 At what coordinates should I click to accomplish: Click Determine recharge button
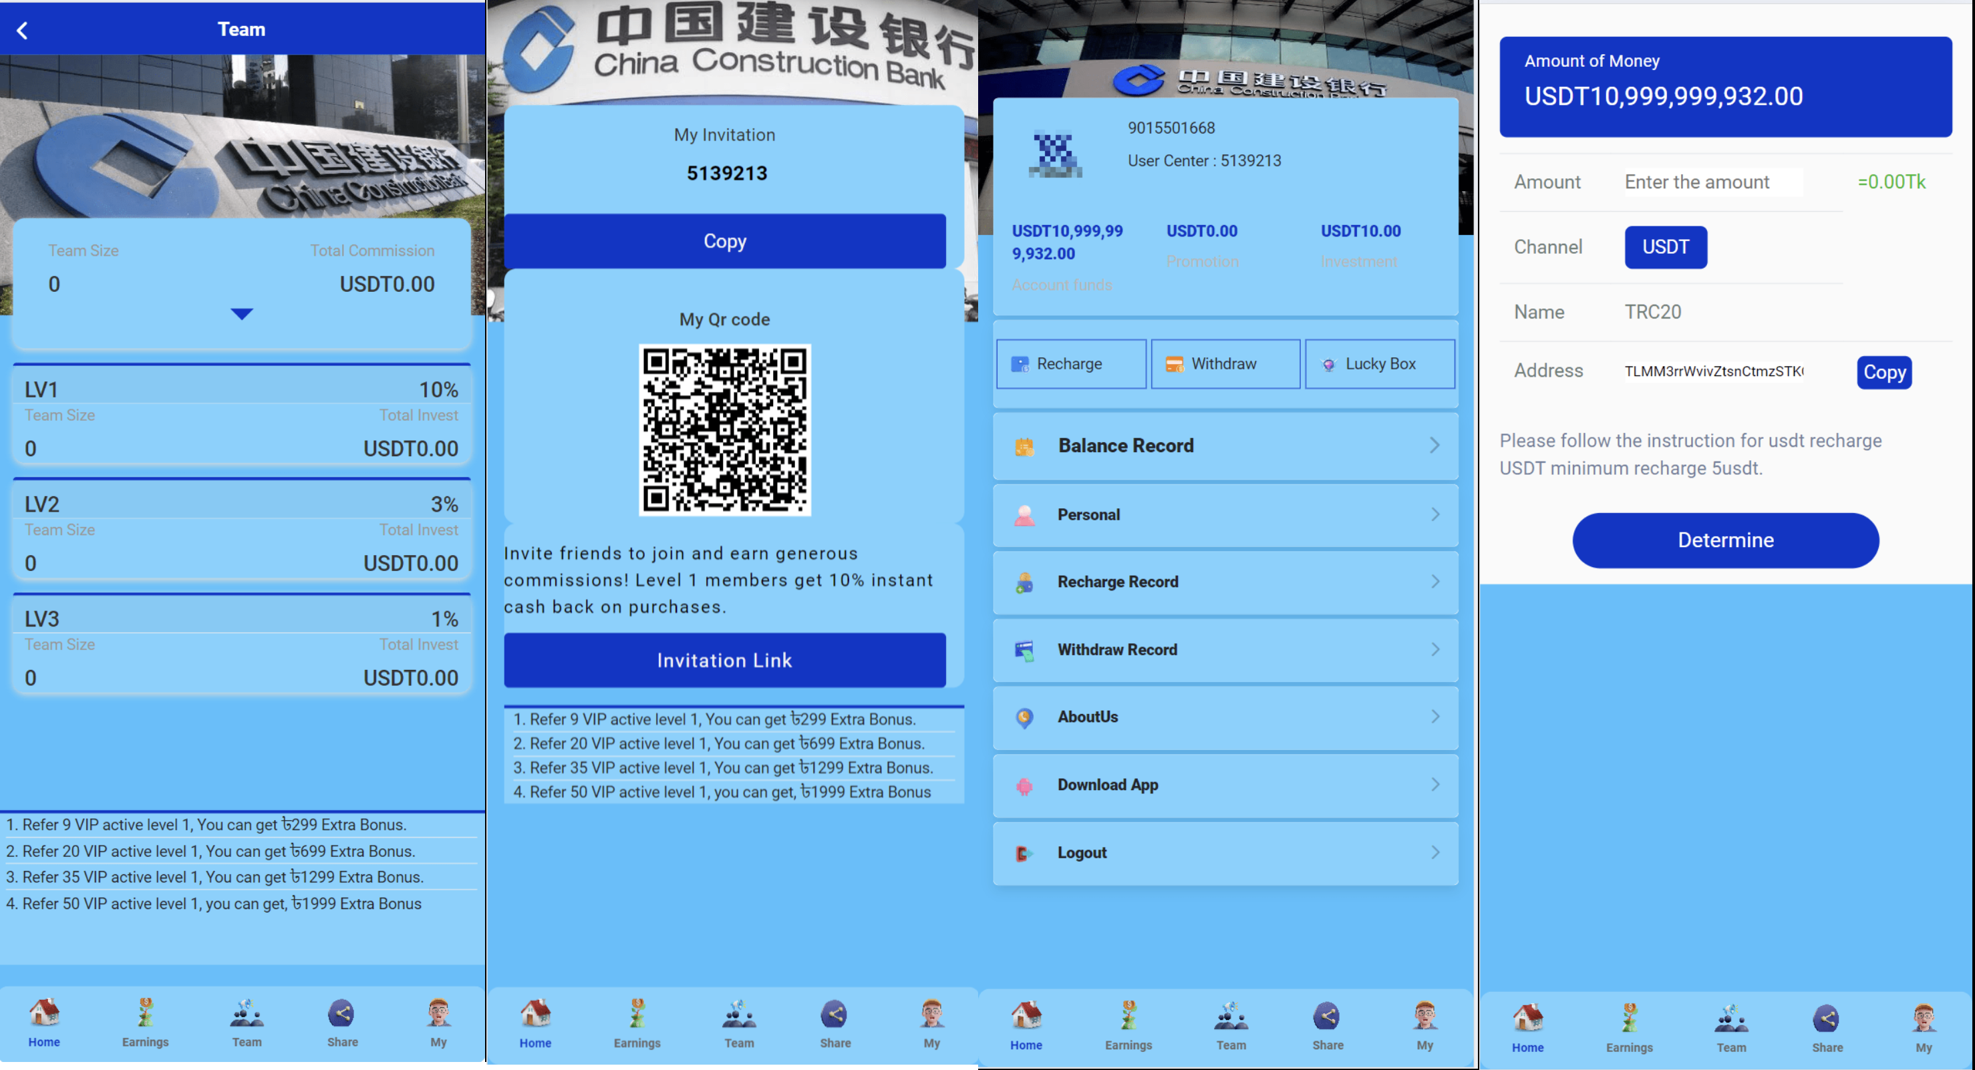[1726, 540]
